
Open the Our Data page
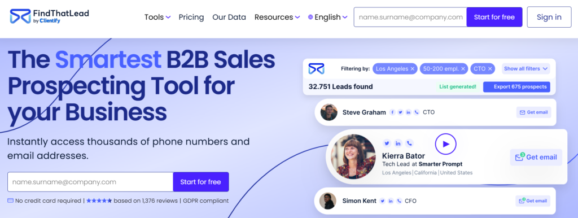(229, 17)
